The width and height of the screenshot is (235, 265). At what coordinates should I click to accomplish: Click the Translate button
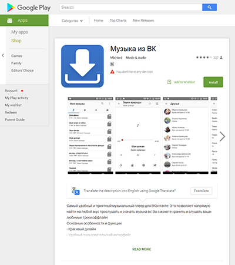pos(202,191)
